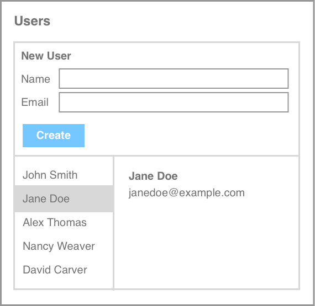315x306 pixels.
Task: Select John Smith in the user list
Action: [x=64, y=175]
